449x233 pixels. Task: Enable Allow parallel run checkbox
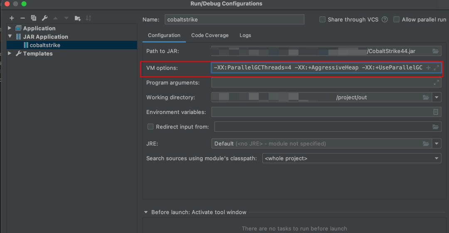click(396, 20)
